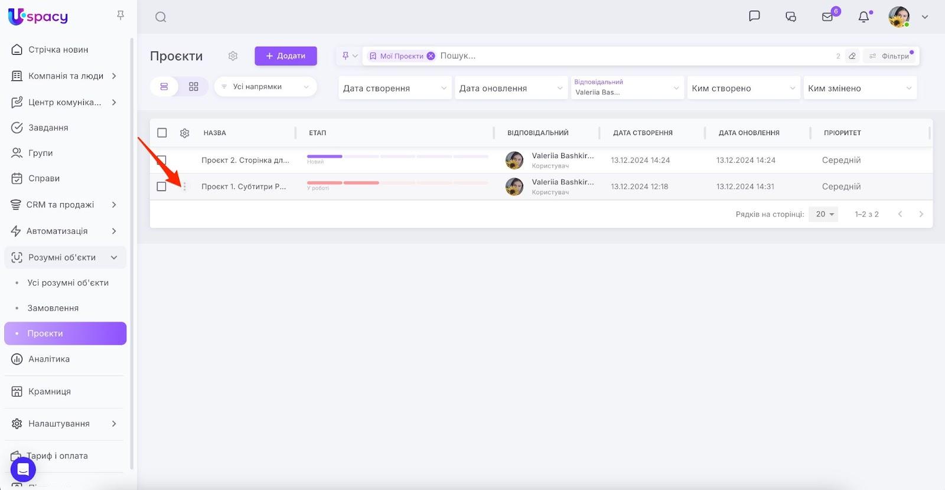Click the table column settings gear icon
Image resolution: width=945 pixels, height=490 pixels.
pyautogui.click(x=185, y=133)
